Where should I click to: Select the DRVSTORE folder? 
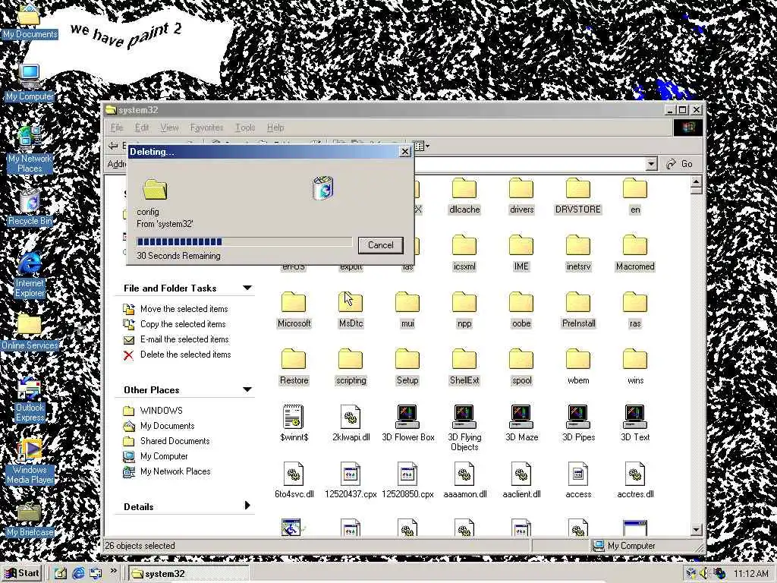click(x=577, y=197)
